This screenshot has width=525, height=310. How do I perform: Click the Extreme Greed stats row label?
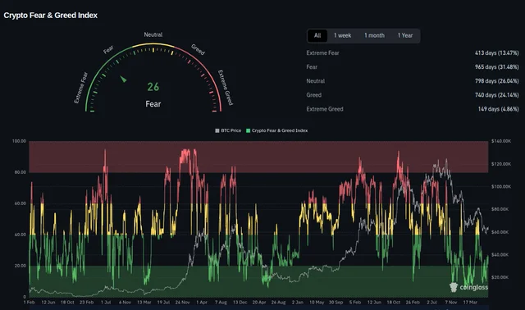coord(325,109)
